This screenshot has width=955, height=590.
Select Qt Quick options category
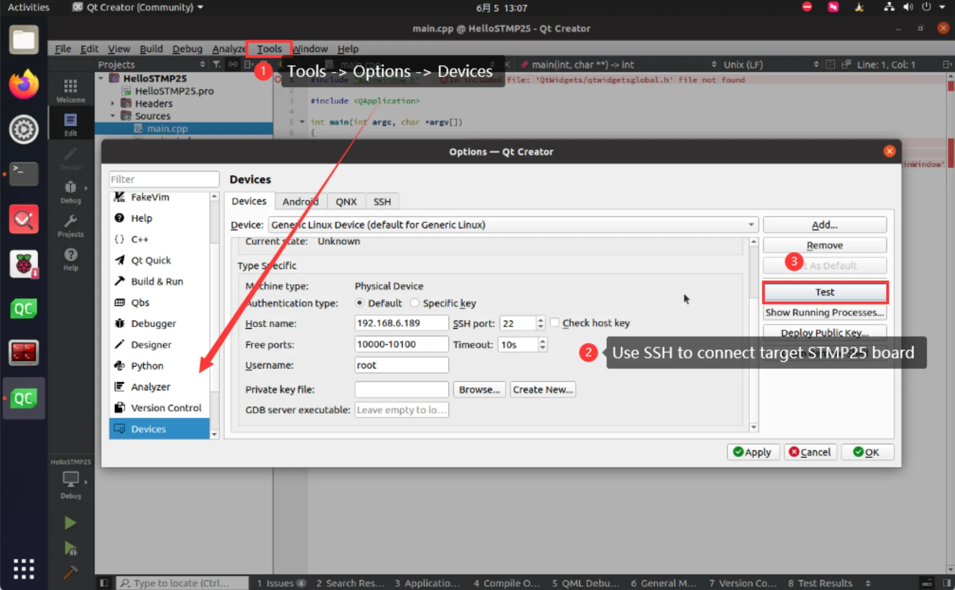pyautogui.click(x=159, y=260)
